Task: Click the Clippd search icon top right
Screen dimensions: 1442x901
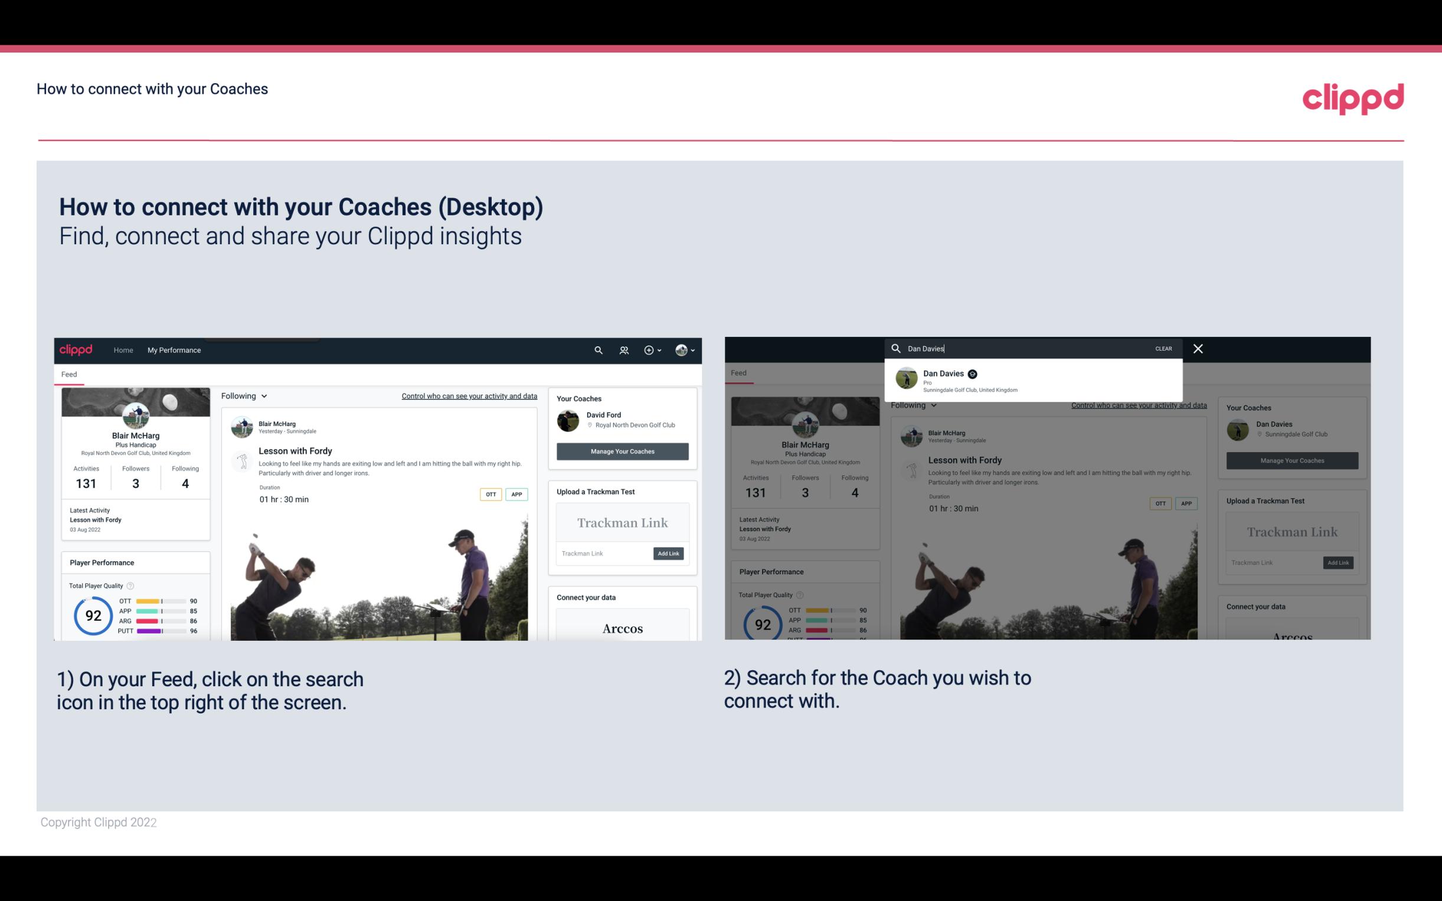Action: point(597,350)
